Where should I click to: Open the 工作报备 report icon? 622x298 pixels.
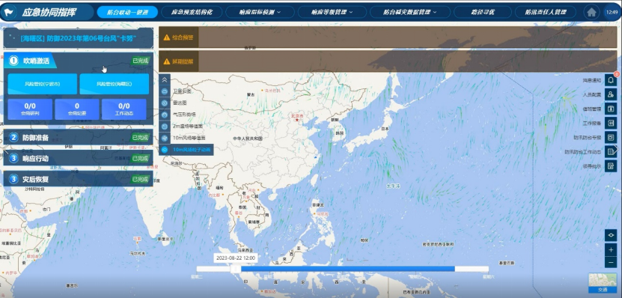(x=611, y=123)
